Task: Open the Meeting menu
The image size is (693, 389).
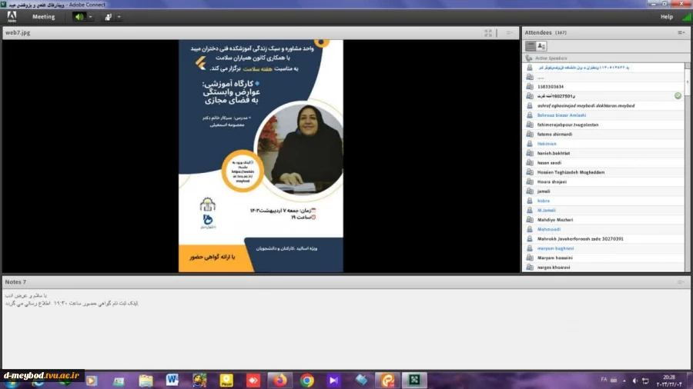Action: [x=44, y=17]
